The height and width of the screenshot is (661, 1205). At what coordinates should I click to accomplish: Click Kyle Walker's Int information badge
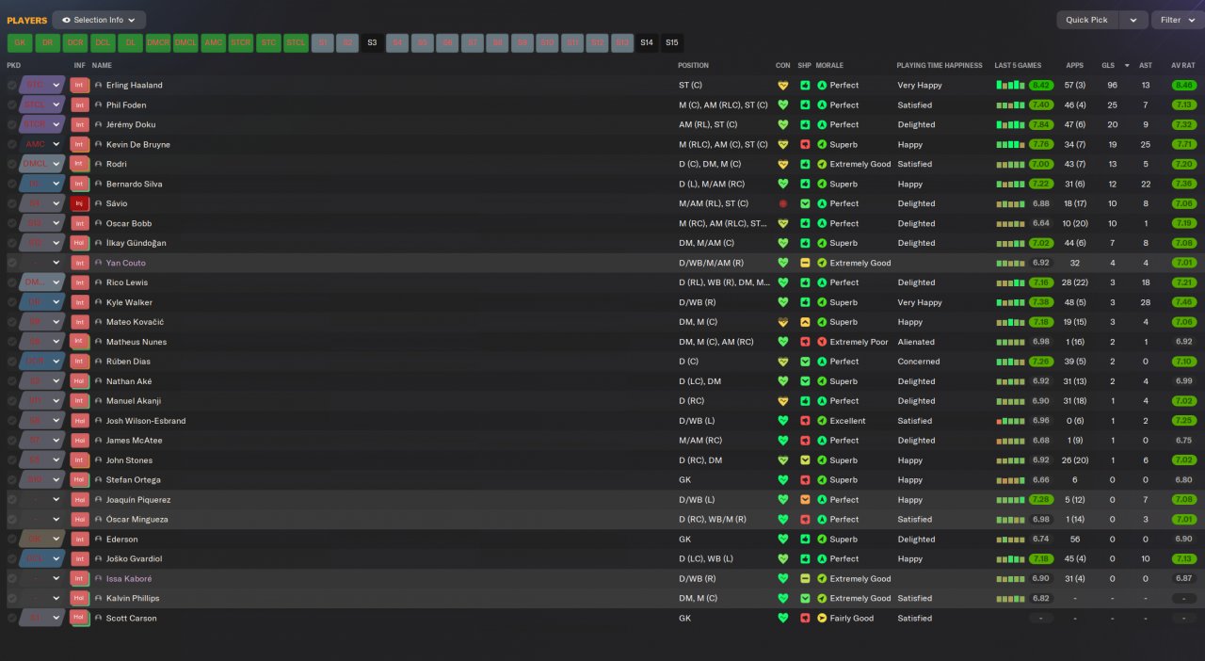80,302
